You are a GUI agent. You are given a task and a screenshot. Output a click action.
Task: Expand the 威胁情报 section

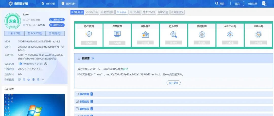(77, 109)
